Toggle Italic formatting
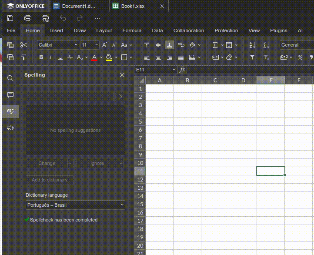 50,57
